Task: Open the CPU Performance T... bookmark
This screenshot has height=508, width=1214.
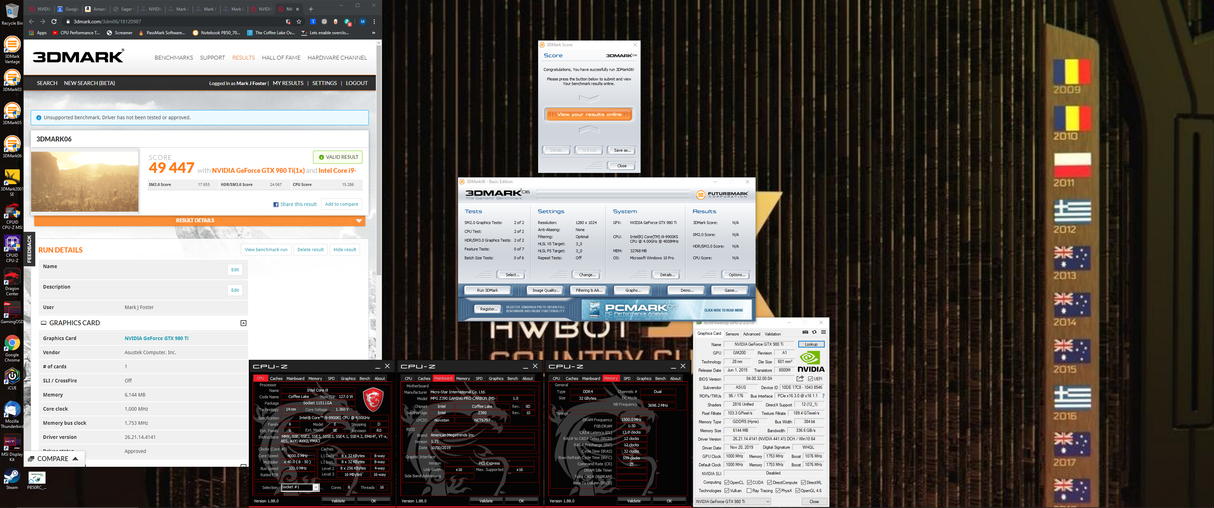Action: 76,33
